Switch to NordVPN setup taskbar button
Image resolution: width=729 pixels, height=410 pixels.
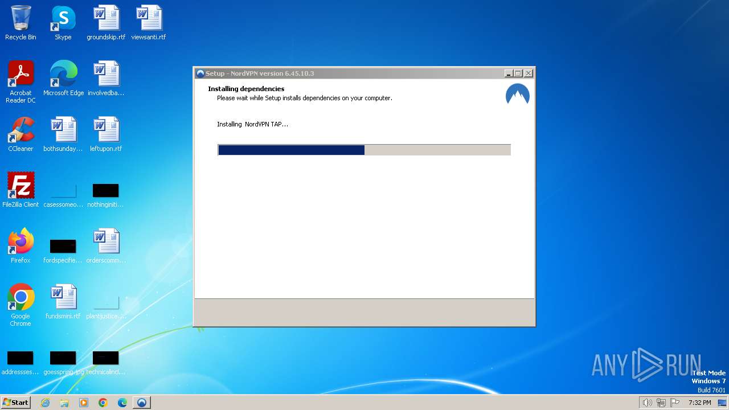(x=142, y=403)
